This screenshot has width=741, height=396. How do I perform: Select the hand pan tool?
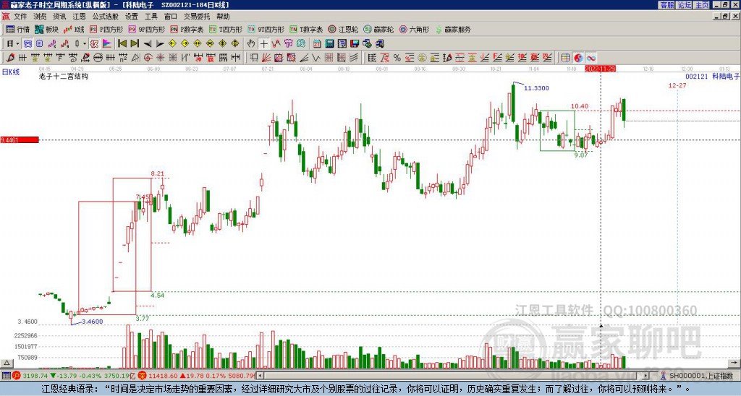251,43
